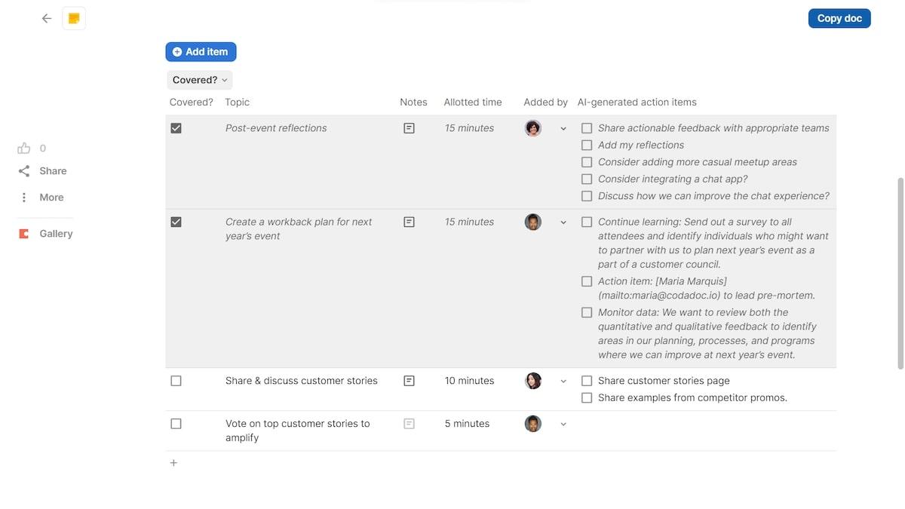Open notes icon for Post-event reflections

coord(409,128)
